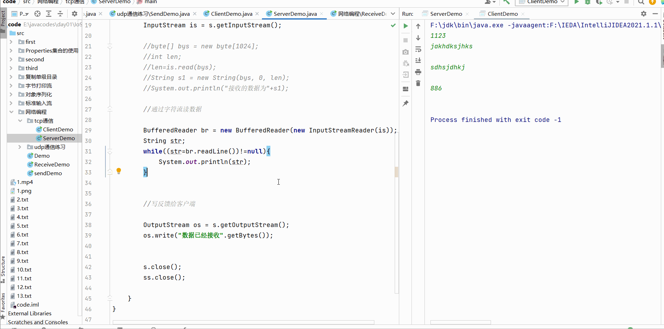Switch to udp通信练习\SendDemo.java editor tab
The width and height of the screenshot is (664, 329).
click(153, 14)
